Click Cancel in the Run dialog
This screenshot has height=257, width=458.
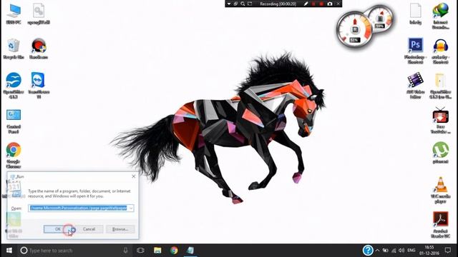[x=89, y=229]
